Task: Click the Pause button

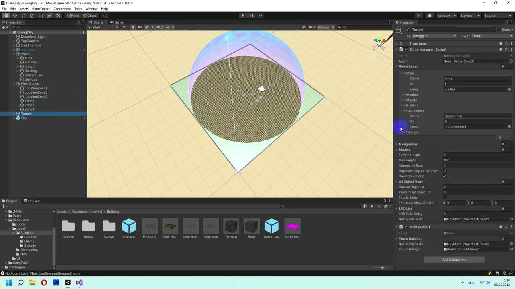Action: [251, 16]
